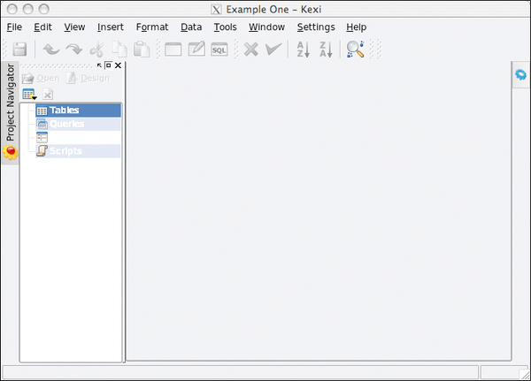Click the Find magnifier icon in the toolbar
This screenshot has width=531, height=381.
coord(355,50)
